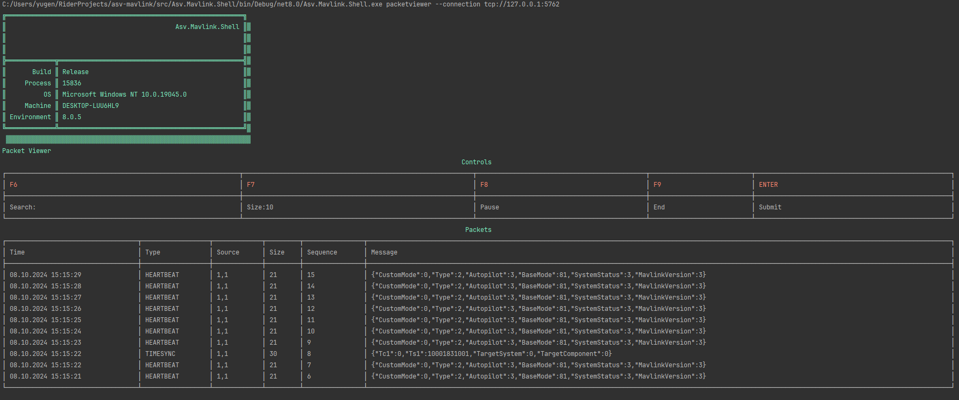Image resolution: width=959 pixels, height=400 pixels.
Task: Click the Sequence column header
Action: click(x=322, y=252)
